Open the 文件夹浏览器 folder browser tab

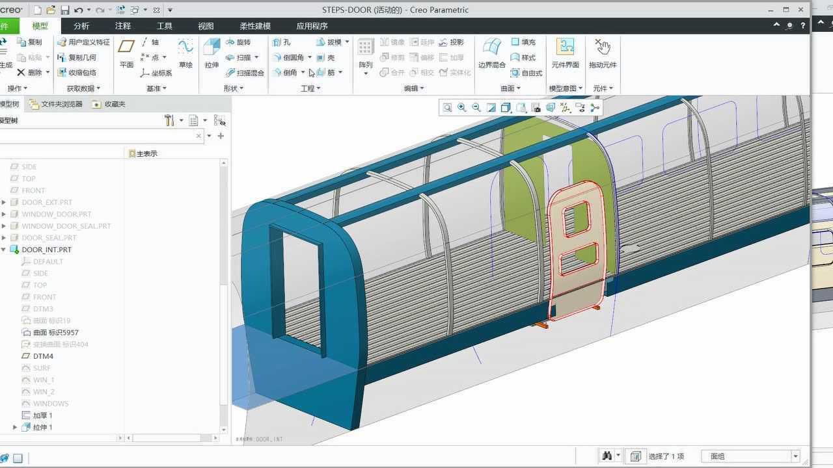(56, 104)
